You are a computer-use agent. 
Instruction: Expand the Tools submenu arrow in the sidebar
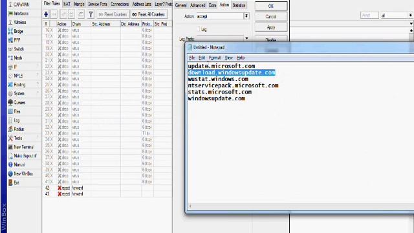(38, 137)
